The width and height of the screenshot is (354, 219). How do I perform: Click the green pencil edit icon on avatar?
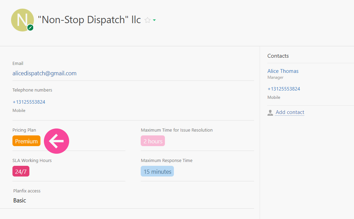point(30,28)
